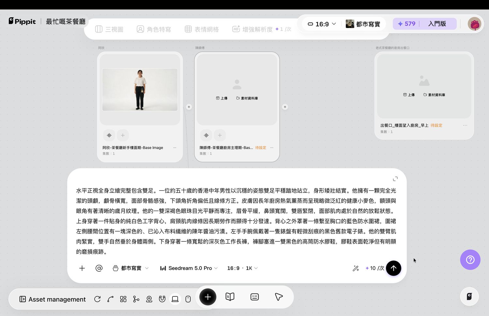Click the 增強解析度 tab

tap(261, 29)
